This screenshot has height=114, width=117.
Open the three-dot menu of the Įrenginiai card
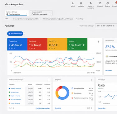pyautogui.click(x=92, y=80)
